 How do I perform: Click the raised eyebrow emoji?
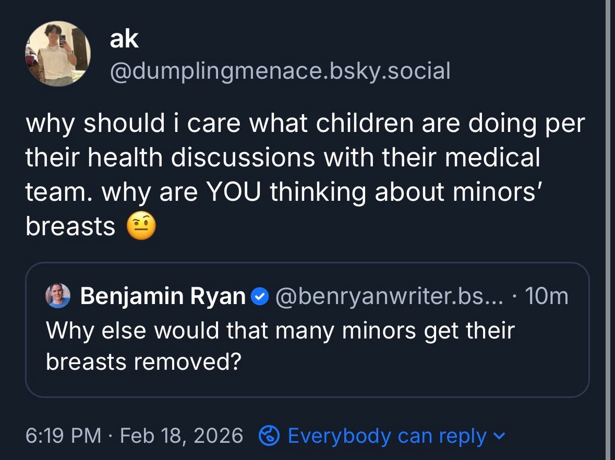141,226
